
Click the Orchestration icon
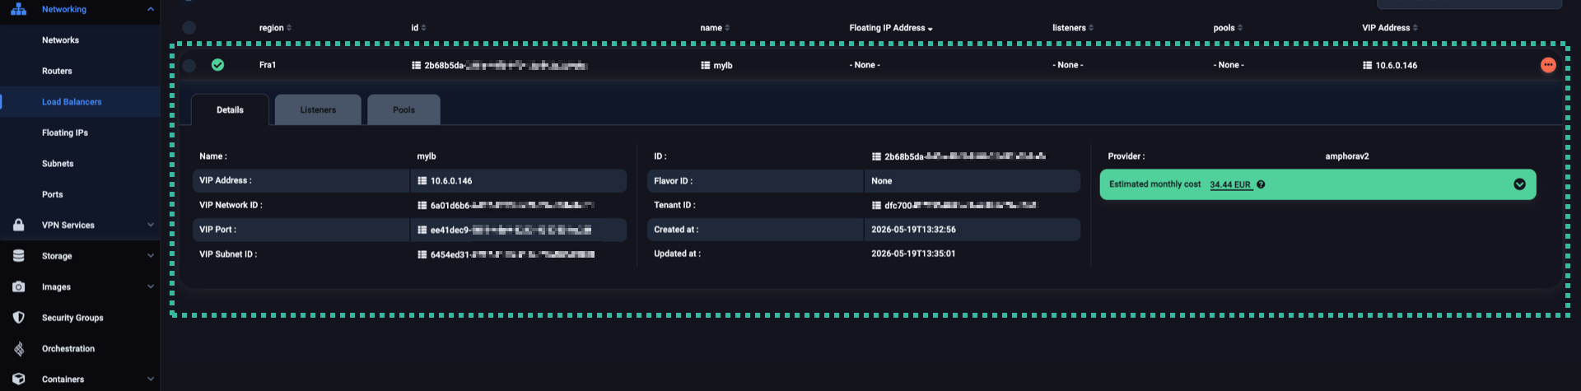coord(18,349)
